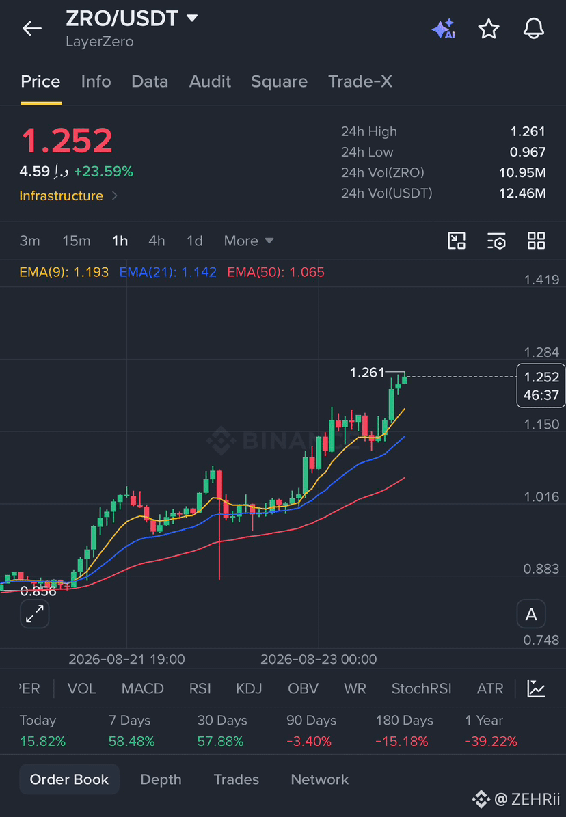
Task: Toggle the VOL indicator
Action: (82, 688)
